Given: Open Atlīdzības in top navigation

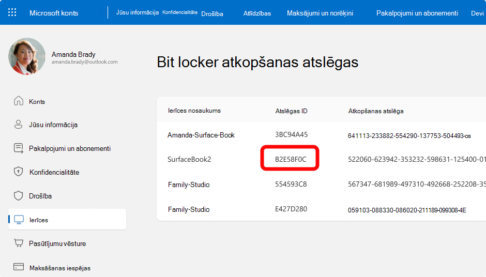Looking at the screenshot, I should click(257, 13).
